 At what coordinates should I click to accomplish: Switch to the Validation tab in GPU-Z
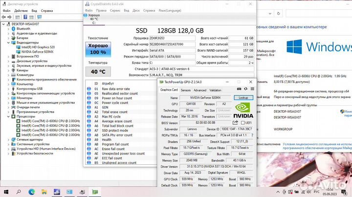(215, 90)
